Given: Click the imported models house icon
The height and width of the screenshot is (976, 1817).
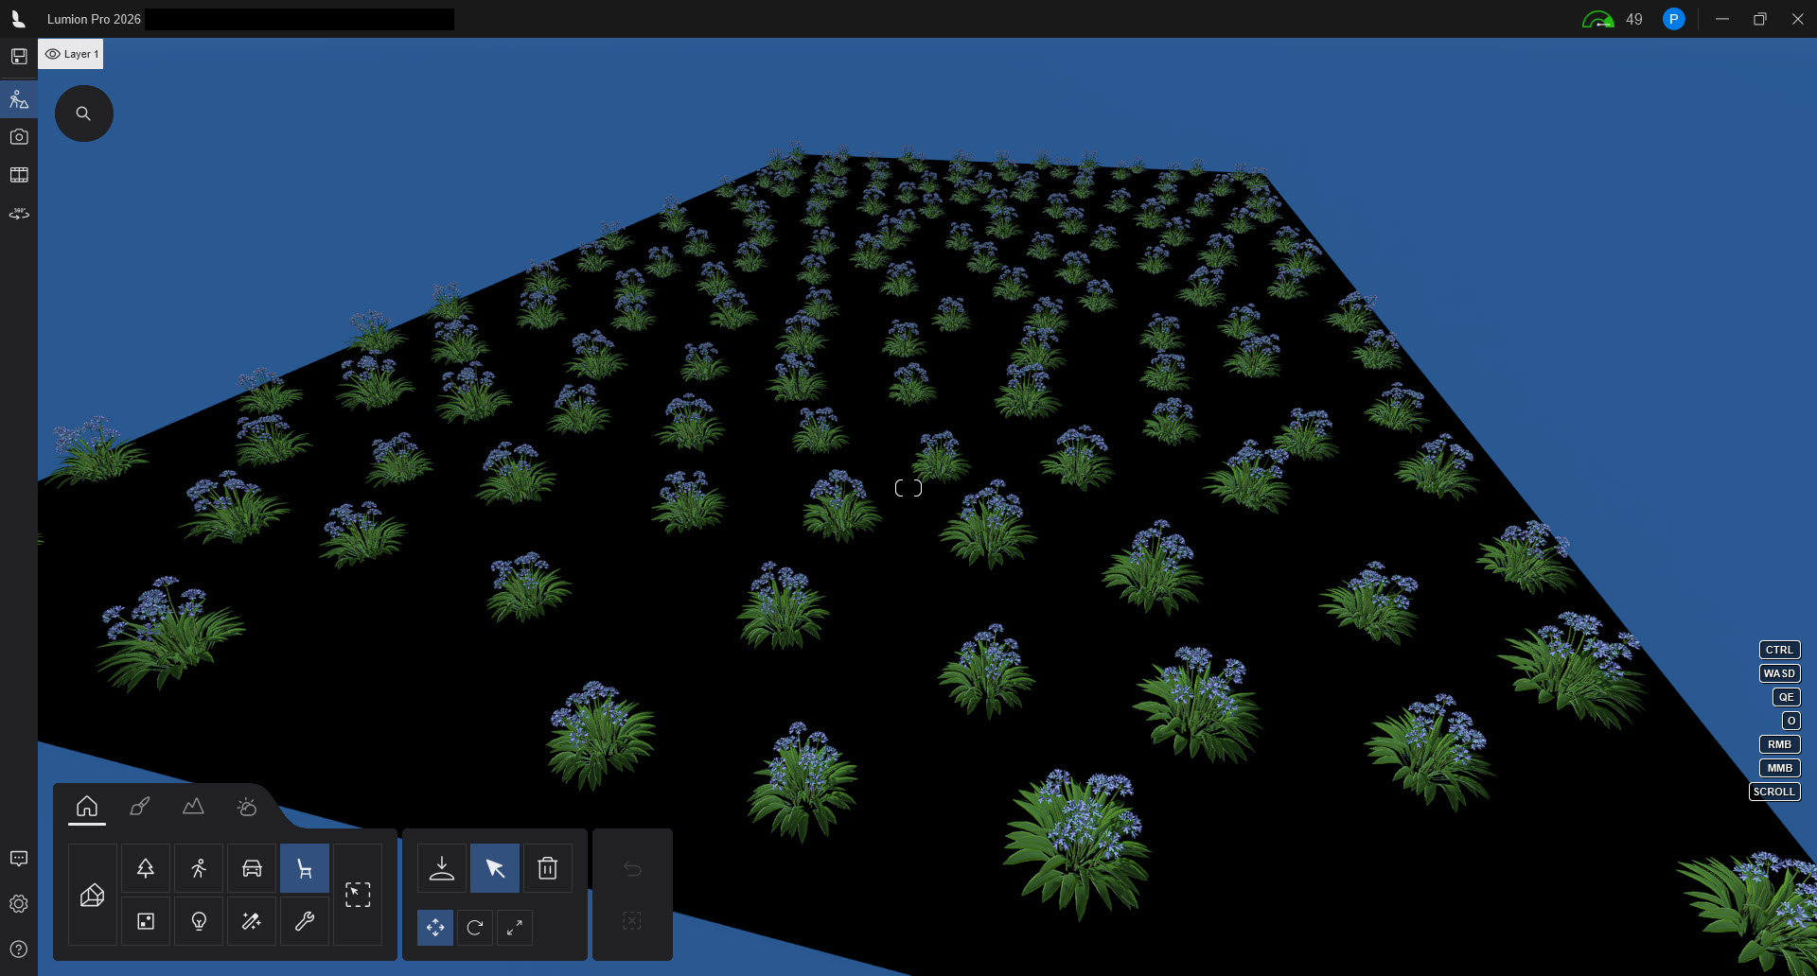Looking at the screenshot, I should (x=93, y=895).
